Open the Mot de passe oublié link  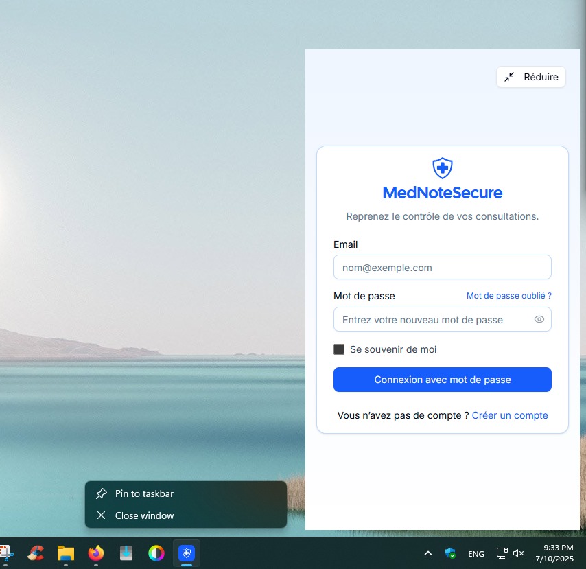point(508,296)
